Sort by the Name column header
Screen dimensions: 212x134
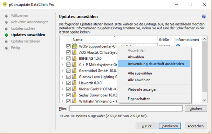114,39
